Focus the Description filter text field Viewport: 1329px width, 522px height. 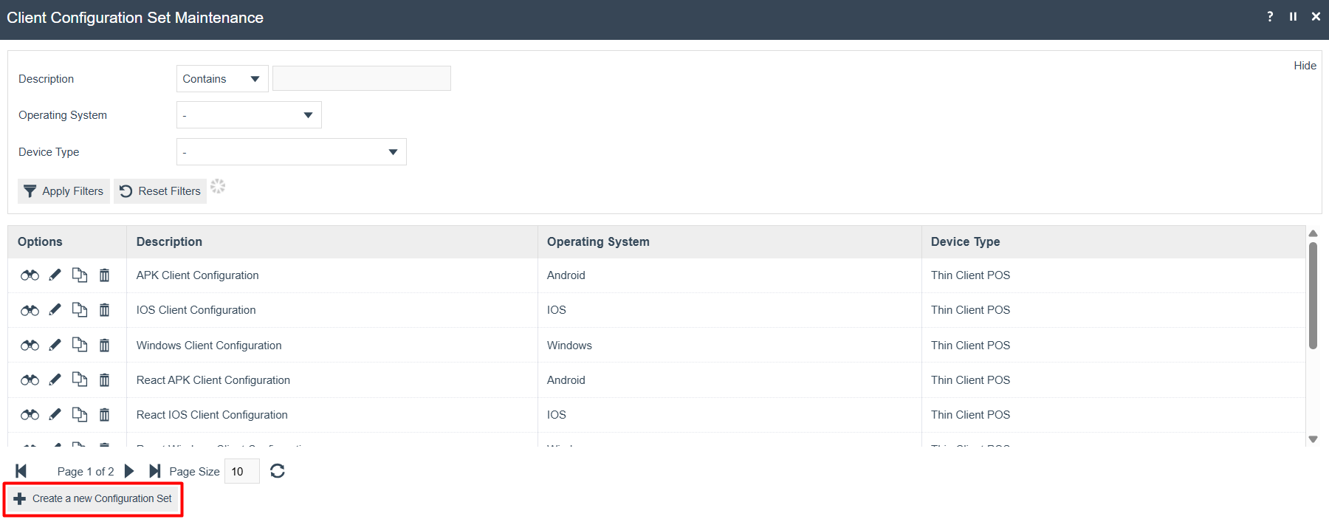coord(362,78)
